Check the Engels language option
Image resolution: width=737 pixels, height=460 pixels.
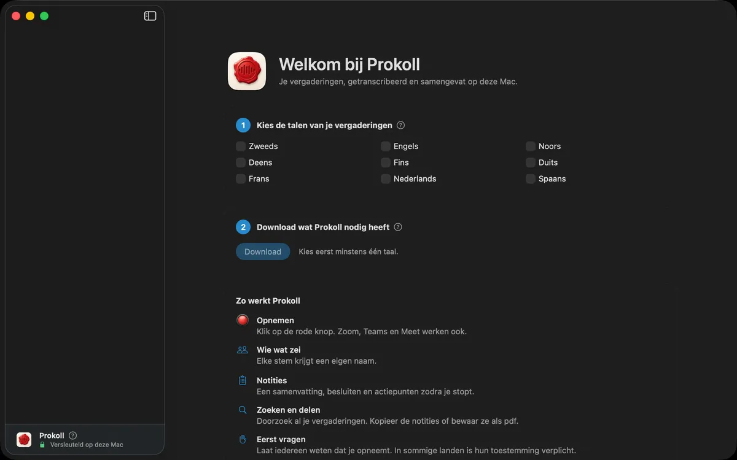coord(386,146)
